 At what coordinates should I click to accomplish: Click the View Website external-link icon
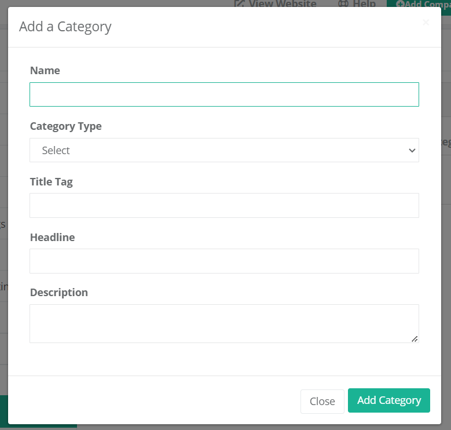(239, 3)
